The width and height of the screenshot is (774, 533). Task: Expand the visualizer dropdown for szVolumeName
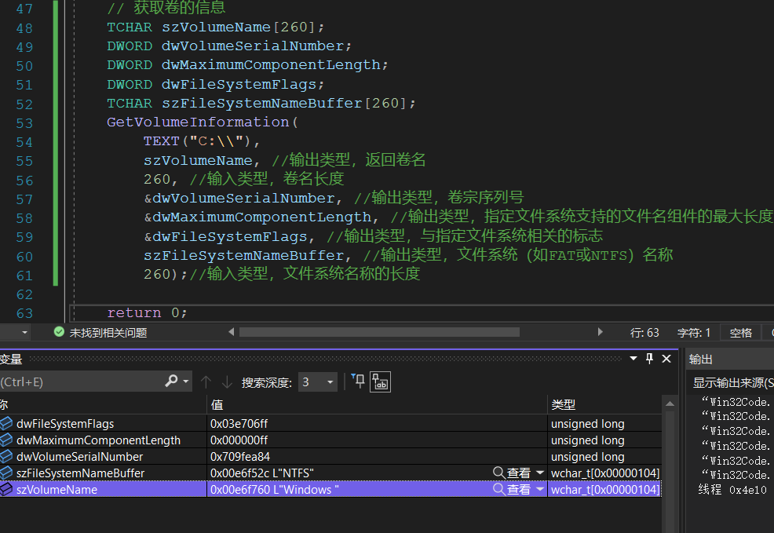540,489
